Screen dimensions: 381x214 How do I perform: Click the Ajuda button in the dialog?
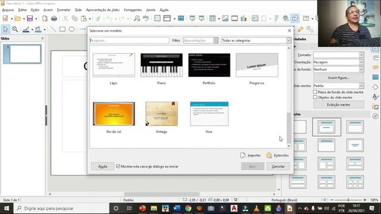(102, 166)
